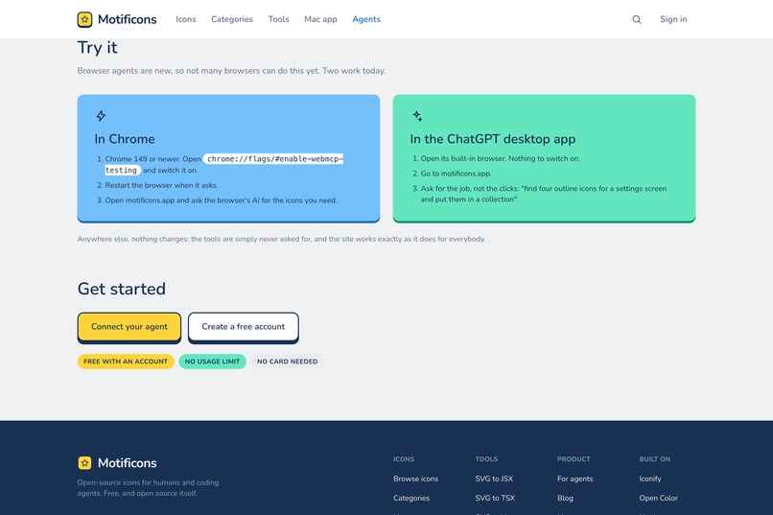Image resolution: width=773 pixels, height=515 pixels.
Task: Click footer ICONS column heading
Action: [404, 458]
